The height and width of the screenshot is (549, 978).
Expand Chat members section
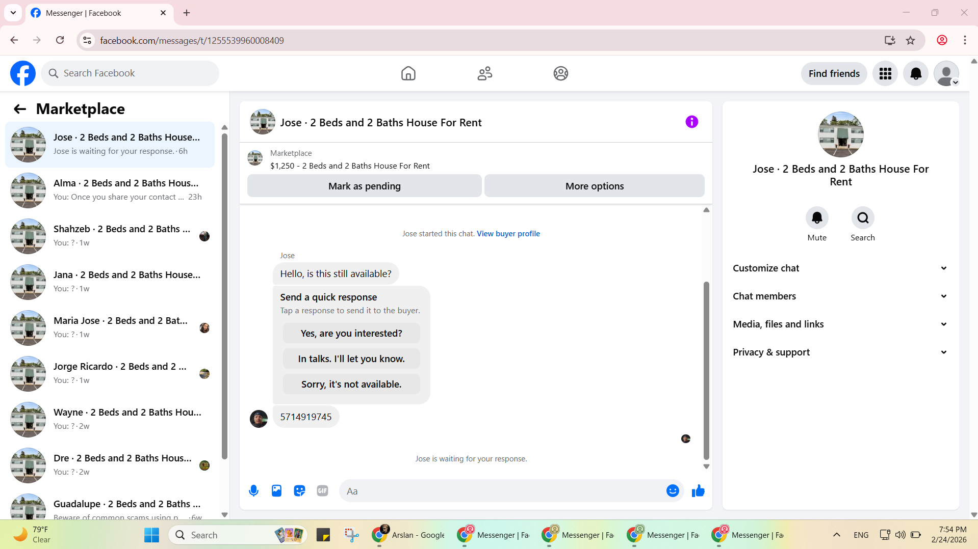pos(840,296)
